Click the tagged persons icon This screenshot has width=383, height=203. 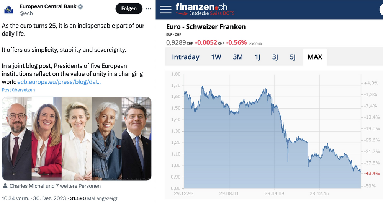coord(5,186)
